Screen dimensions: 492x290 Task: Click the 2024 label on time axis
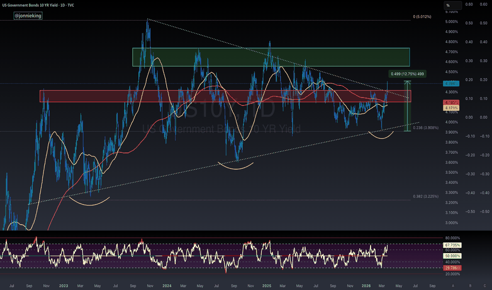[x=168, y=285]
